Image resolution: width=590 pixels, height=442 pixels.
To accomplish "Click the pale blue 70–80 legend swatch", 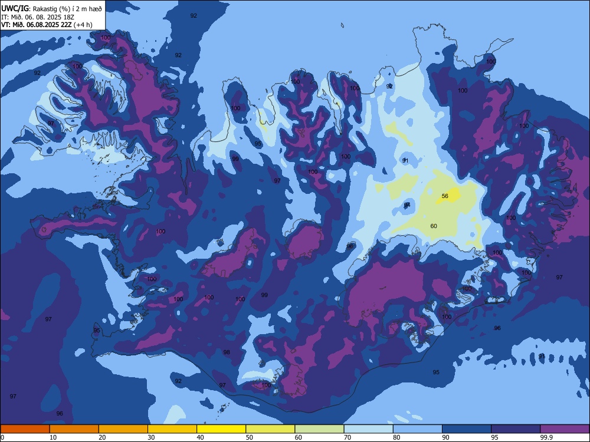I will (x=368, y=429).
